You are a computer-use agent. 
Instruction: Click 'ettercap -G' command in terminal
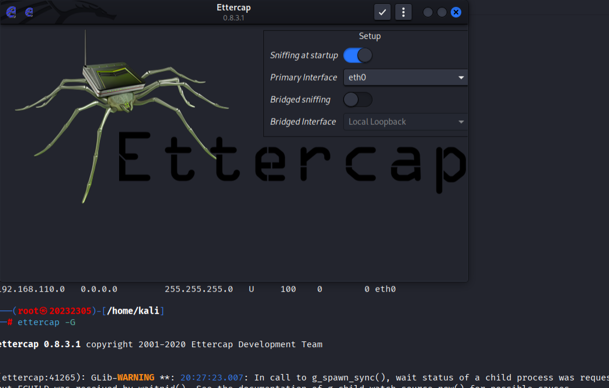(x=47, y=323)
